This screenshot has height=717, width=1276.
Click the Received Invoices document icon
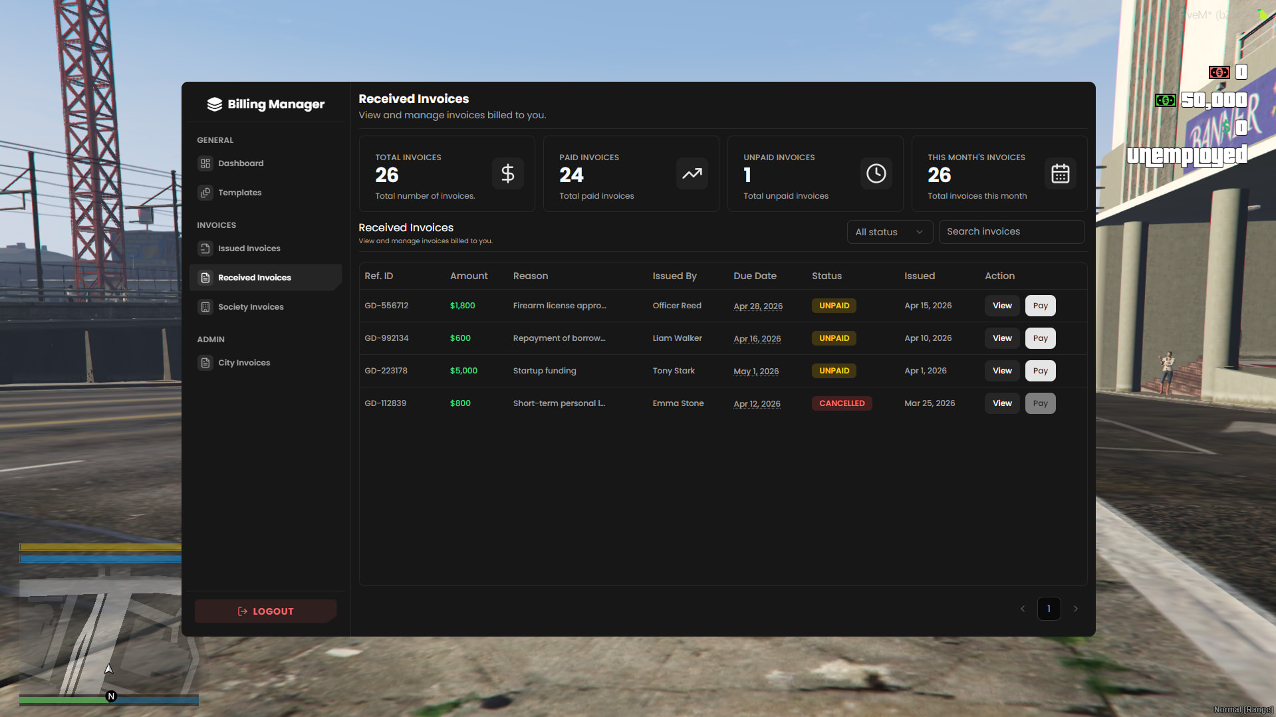click(205, 278)
